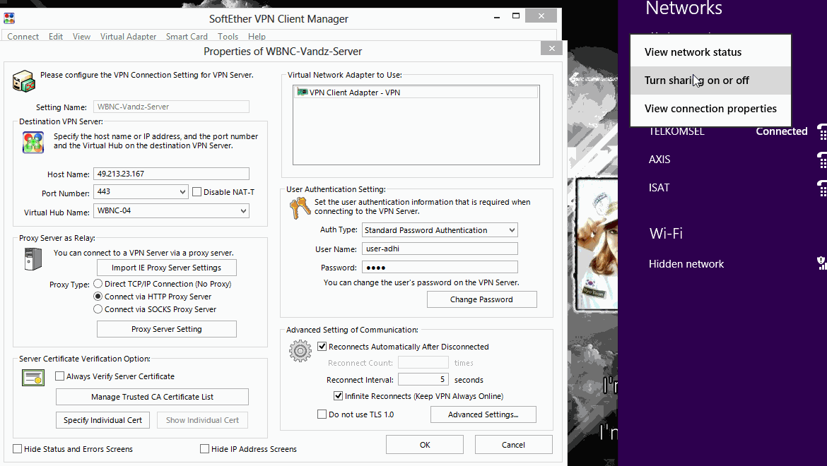The height and width of the screenshot is (466, 827).
Task: Open the Auth Type dropdown
Action: [x=512, y=230]
